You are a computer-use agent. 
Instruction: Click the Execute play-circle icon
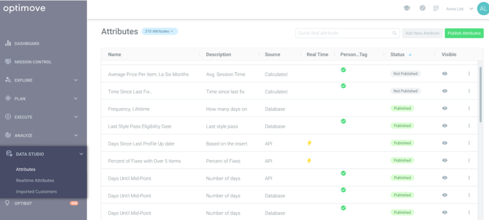(x=8, y=117)
